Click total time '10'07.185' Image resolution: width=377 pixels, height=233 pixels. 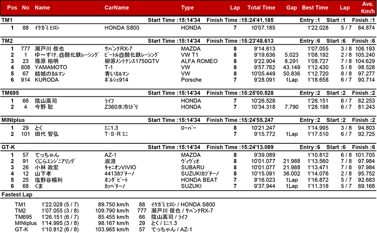coord(263,28)
